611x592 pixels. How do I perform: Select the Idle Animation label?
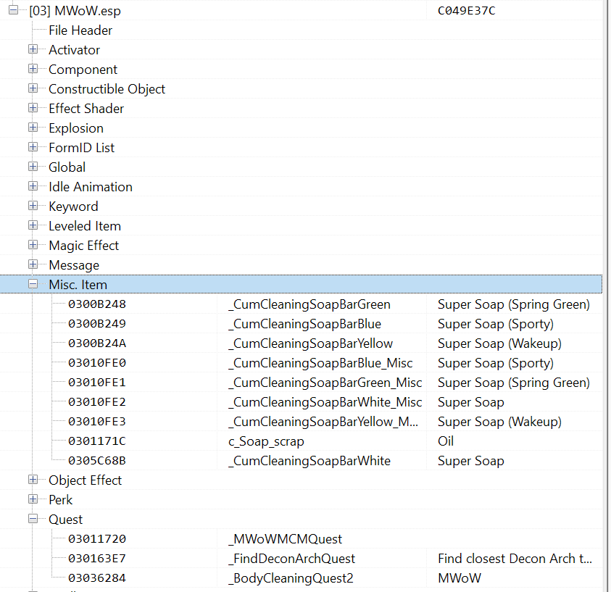point(91,186)
